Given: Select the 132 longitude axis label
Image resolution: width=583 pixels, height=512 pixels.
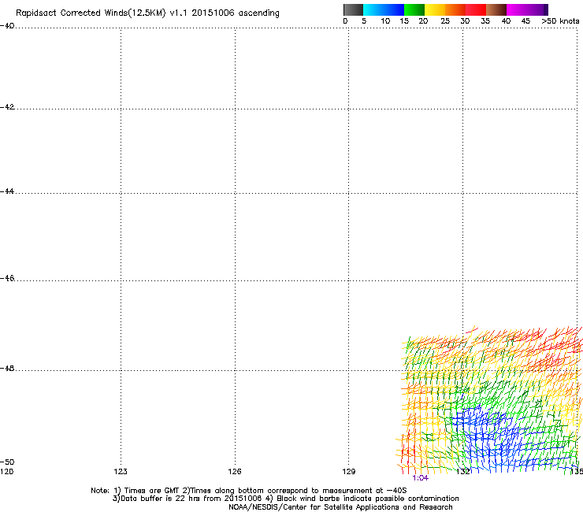Looking at the screenshot, I should click(x=463, y=472).
